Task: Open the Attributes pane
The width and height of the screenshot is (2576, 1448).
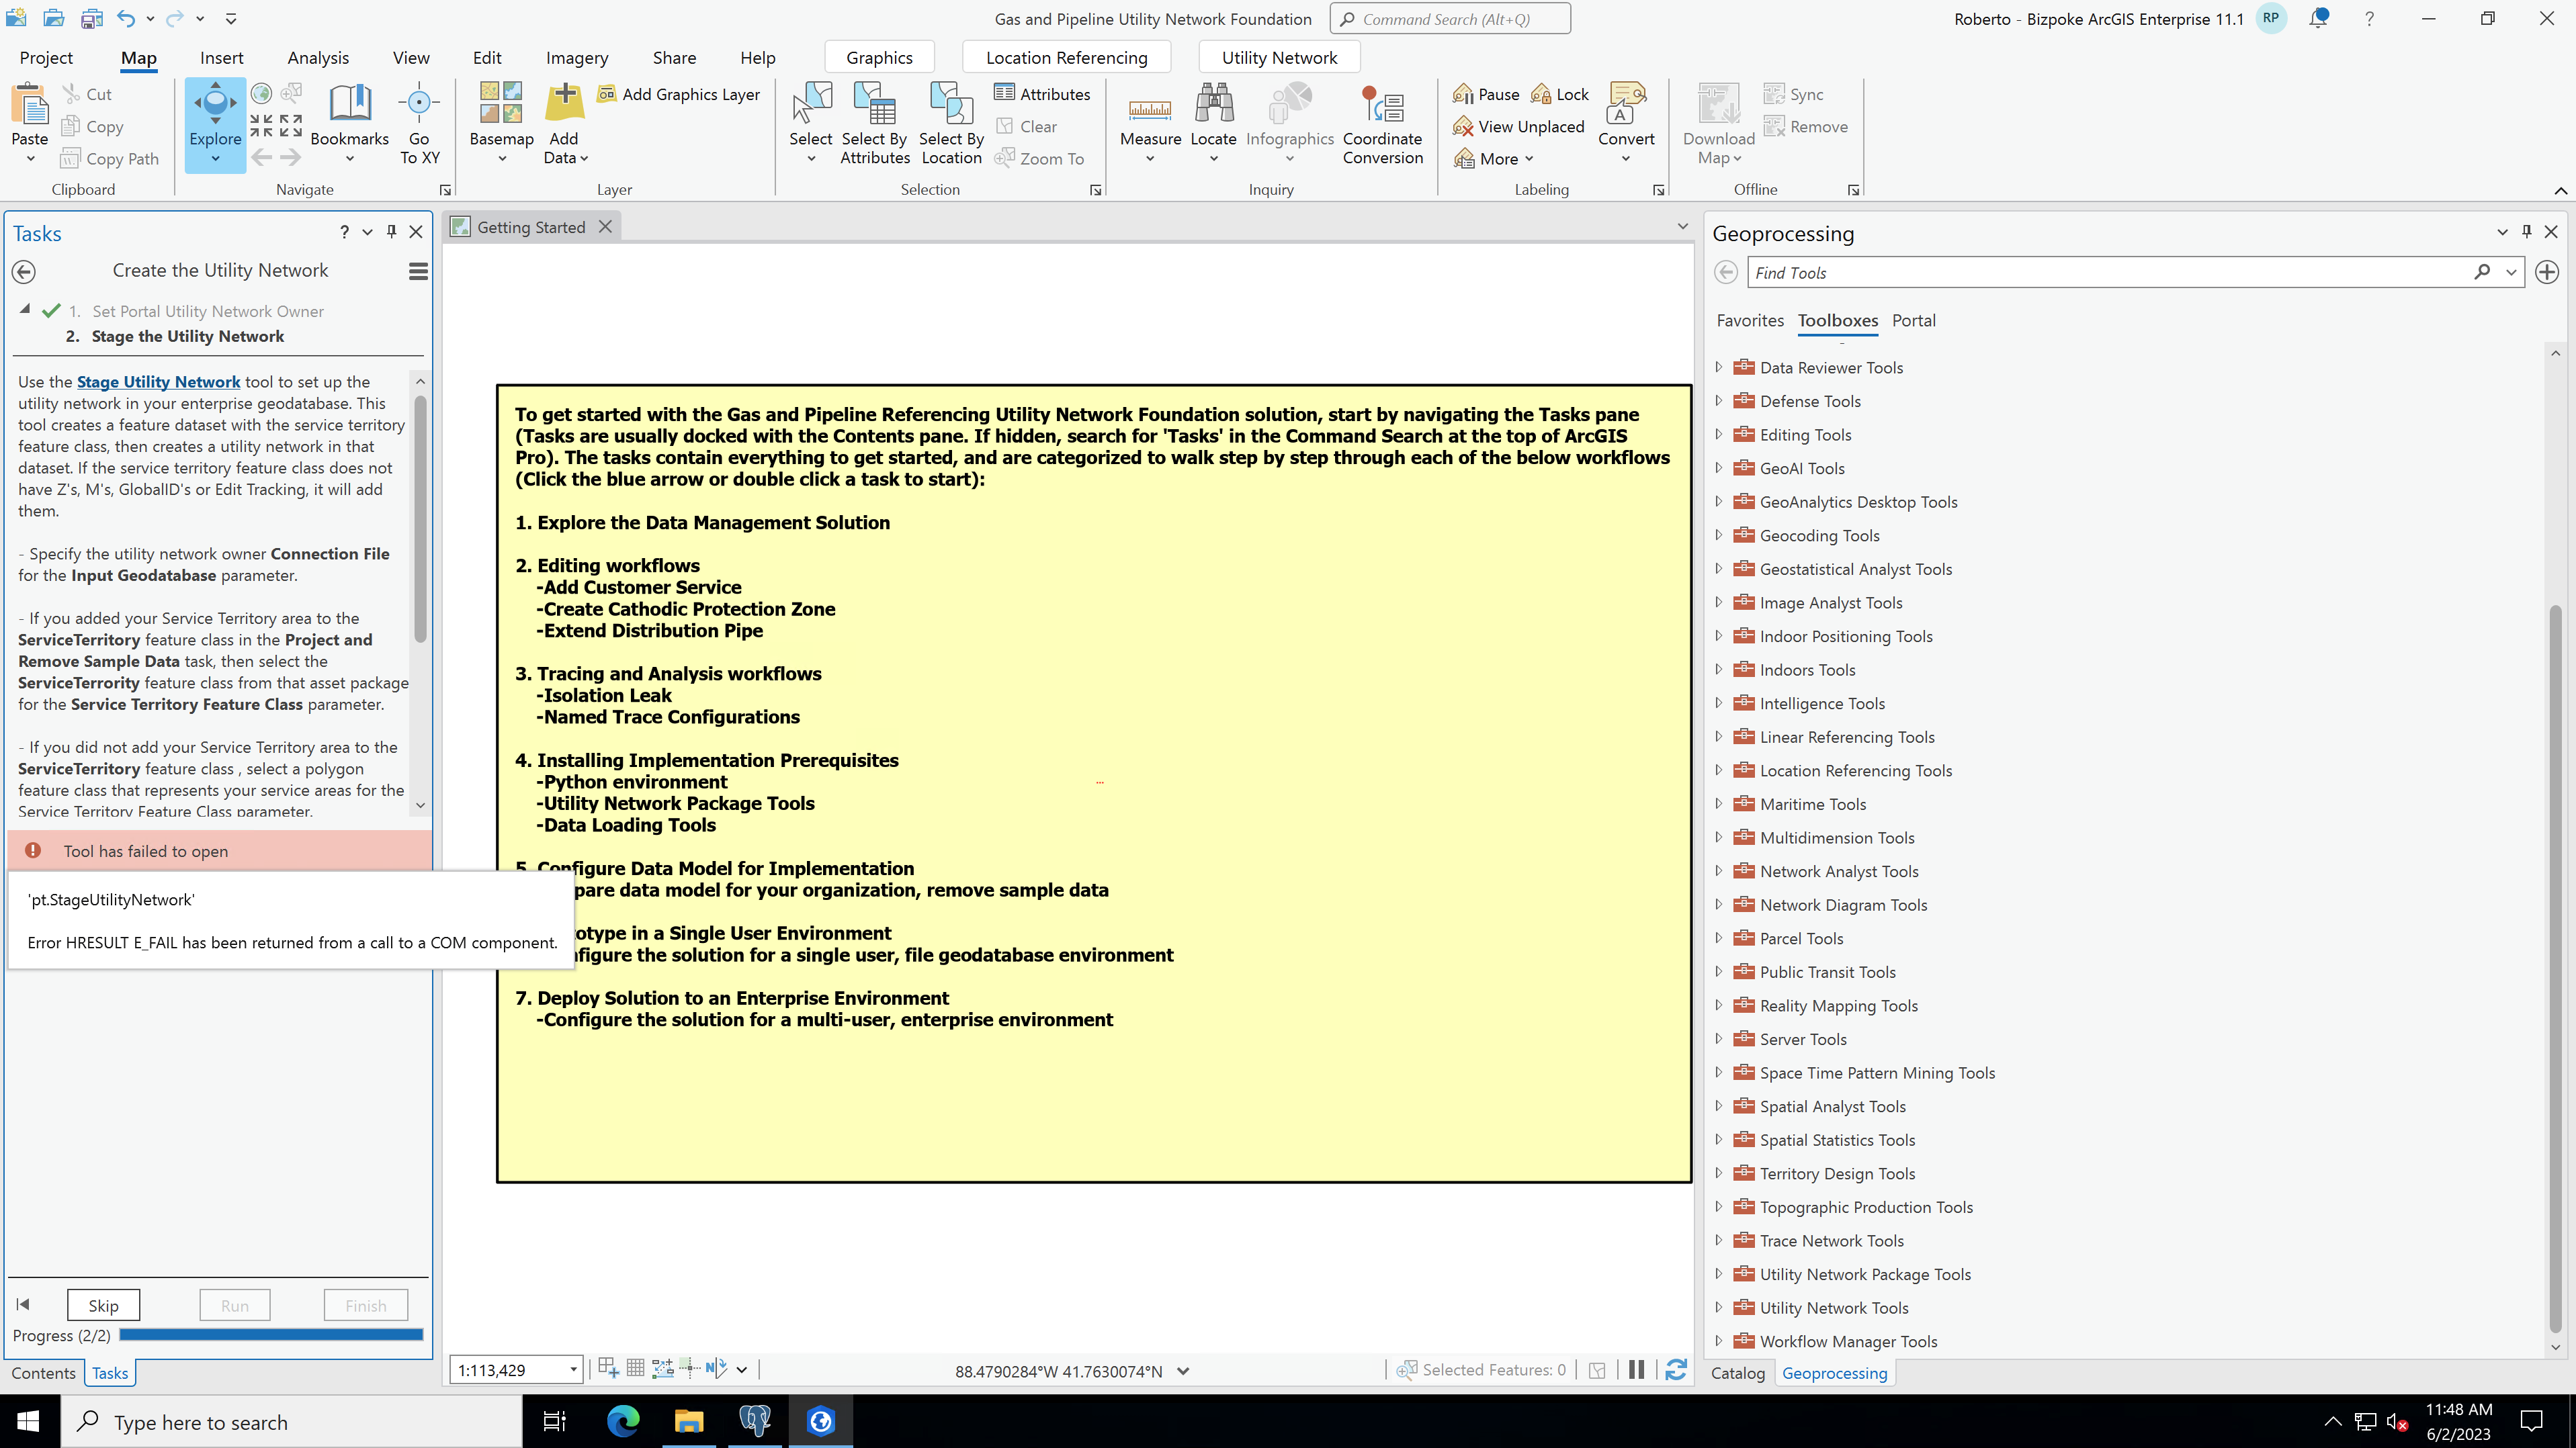Action: click(1042, 94)
